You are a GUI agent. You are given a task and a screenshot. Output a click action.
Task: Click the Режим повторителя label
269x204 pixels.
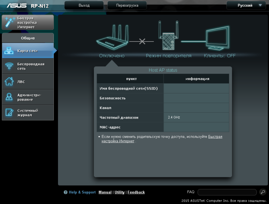pyautogui.click(x=169, y=56)
